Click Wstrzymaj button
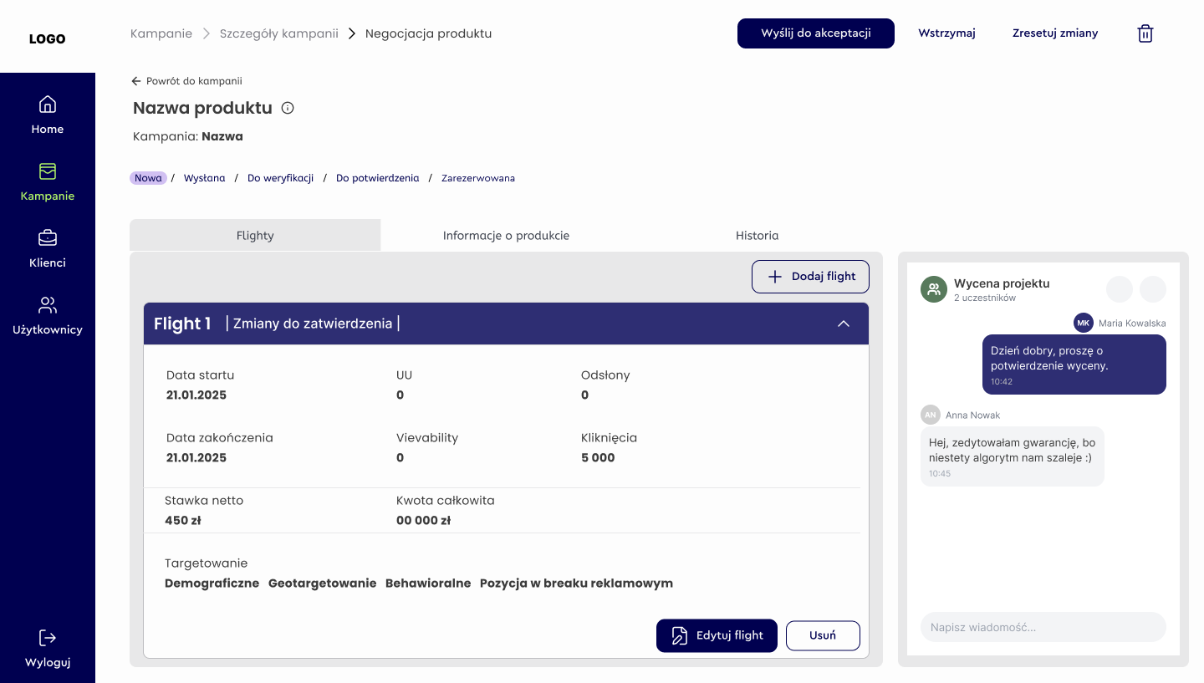 click(946, 33)
